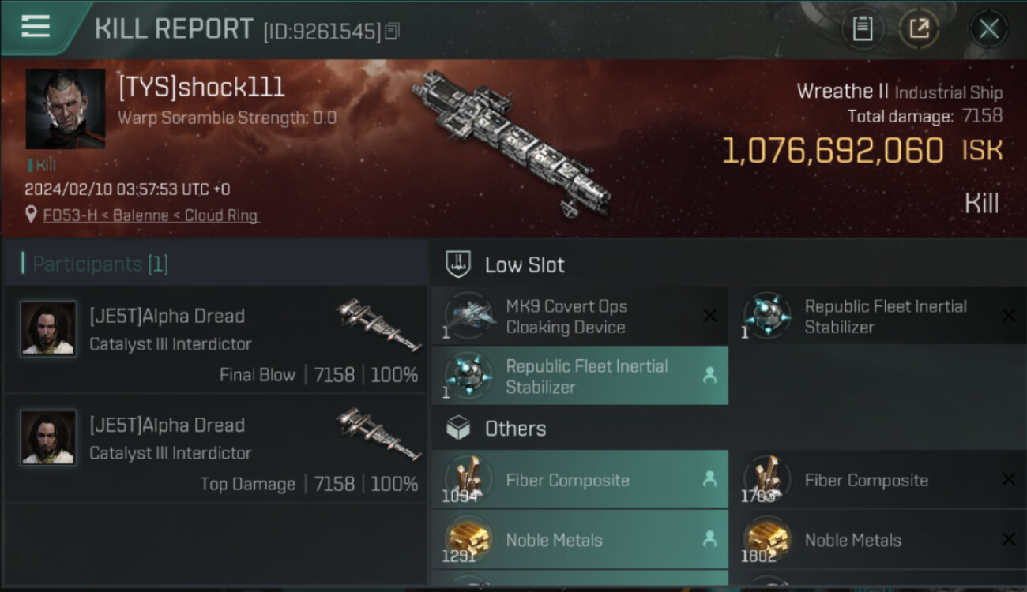Open Alpha Dread's Top Damage portrait

[x=49, y=437]
